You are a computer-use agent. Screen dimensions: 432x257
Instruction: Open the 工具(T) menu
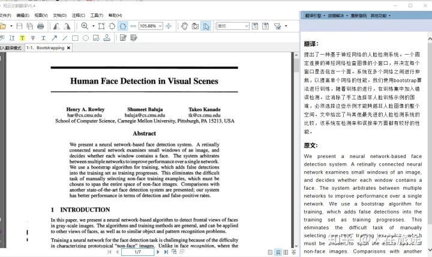pyautogui.click(x=97, y=16)
